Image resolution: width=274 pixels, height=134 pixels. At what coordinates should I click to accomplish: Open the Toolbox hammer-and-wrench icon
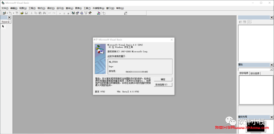90,13
